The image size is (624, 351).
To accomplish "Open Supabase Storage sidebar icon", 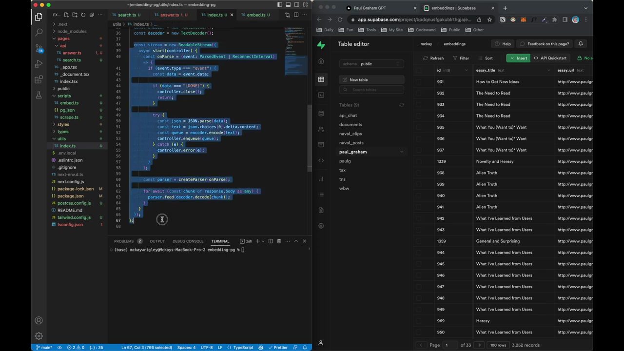I will 321,145.
